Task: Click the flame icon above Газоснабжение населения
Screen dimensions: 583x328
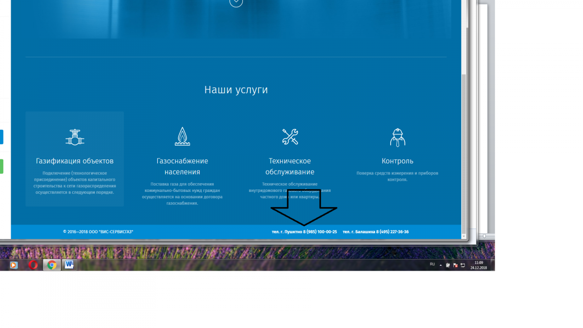Action: (182, 137)
